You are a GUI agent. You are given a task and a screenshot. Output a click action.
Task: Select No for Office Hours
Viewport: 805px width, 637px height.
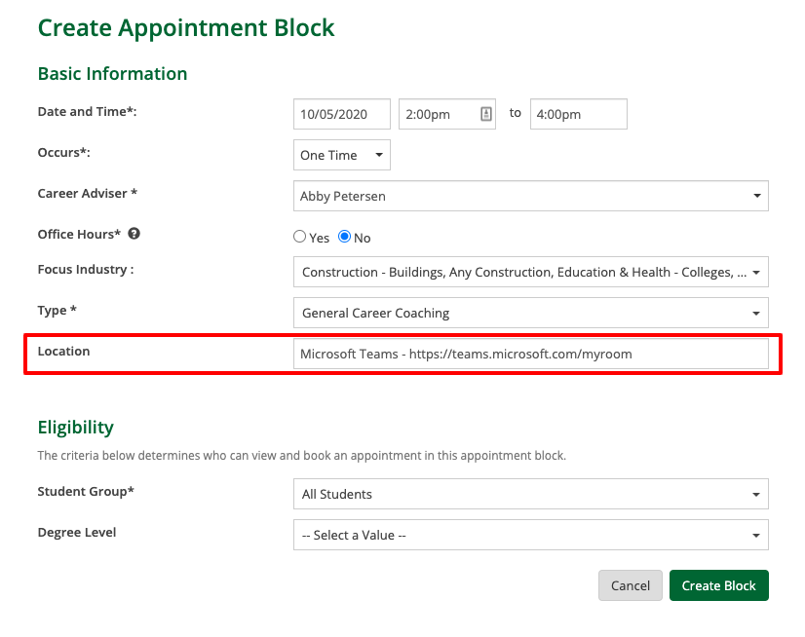coord(344,237)
